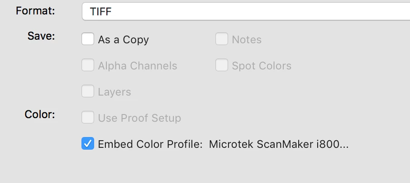Select the Microtek ScanMaker i800 profile name
This screenshot has height=183, width=410.
(279, 144)
